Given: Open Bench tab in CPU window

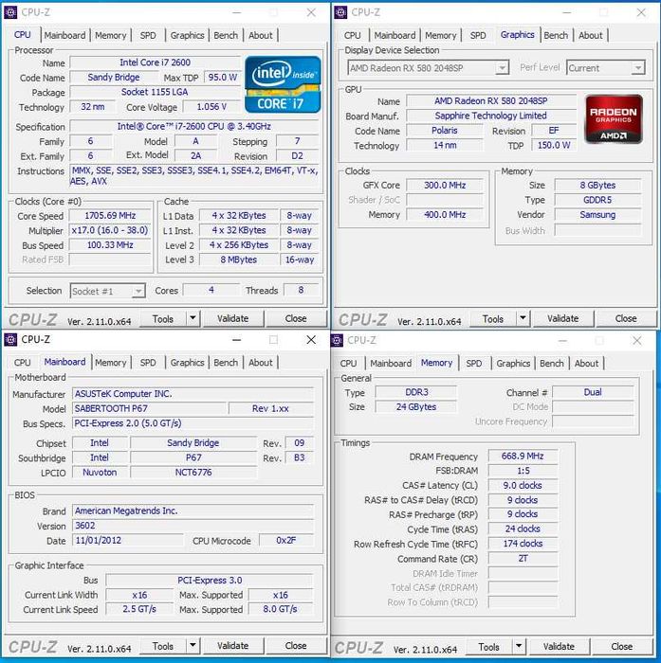Looking at the screenshot, I should pos(226,35).
